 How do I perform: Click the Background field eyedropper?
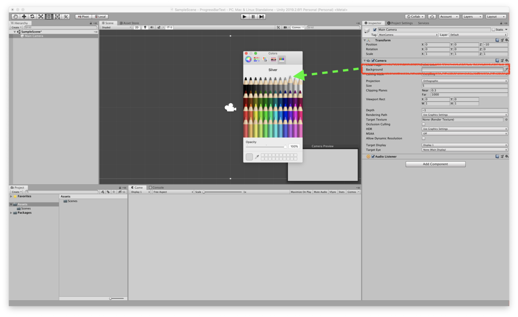coord(506,70)
